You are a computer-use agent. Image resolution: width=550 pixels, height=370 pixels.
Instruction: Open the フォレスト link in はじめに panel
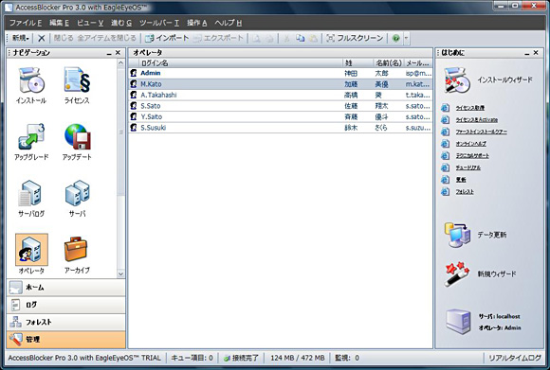click(x=465, y=192)
